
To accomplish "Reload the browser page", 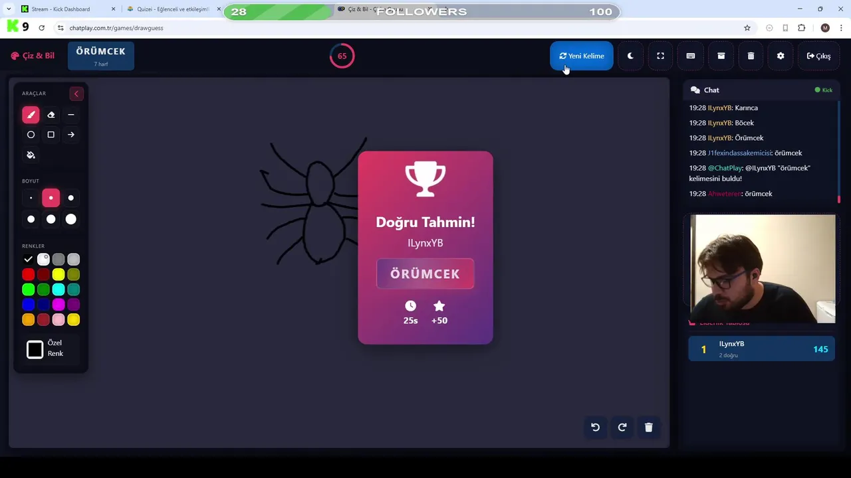I will (x=42, y=28).
